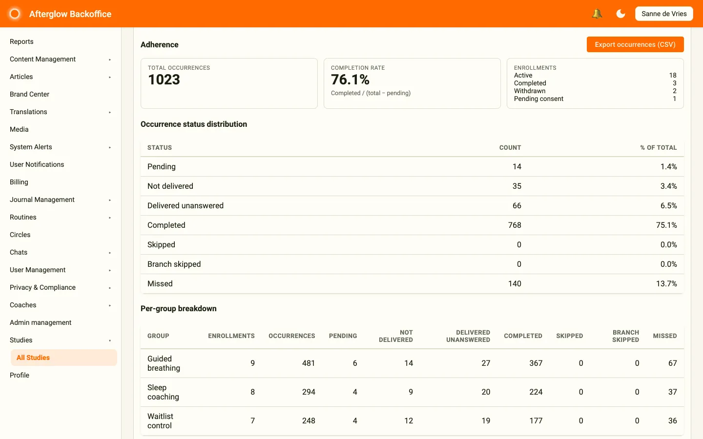Open the Sanne de Vries user menu
Viewport: 703px width, 439px height.
[x=664, y=14]
